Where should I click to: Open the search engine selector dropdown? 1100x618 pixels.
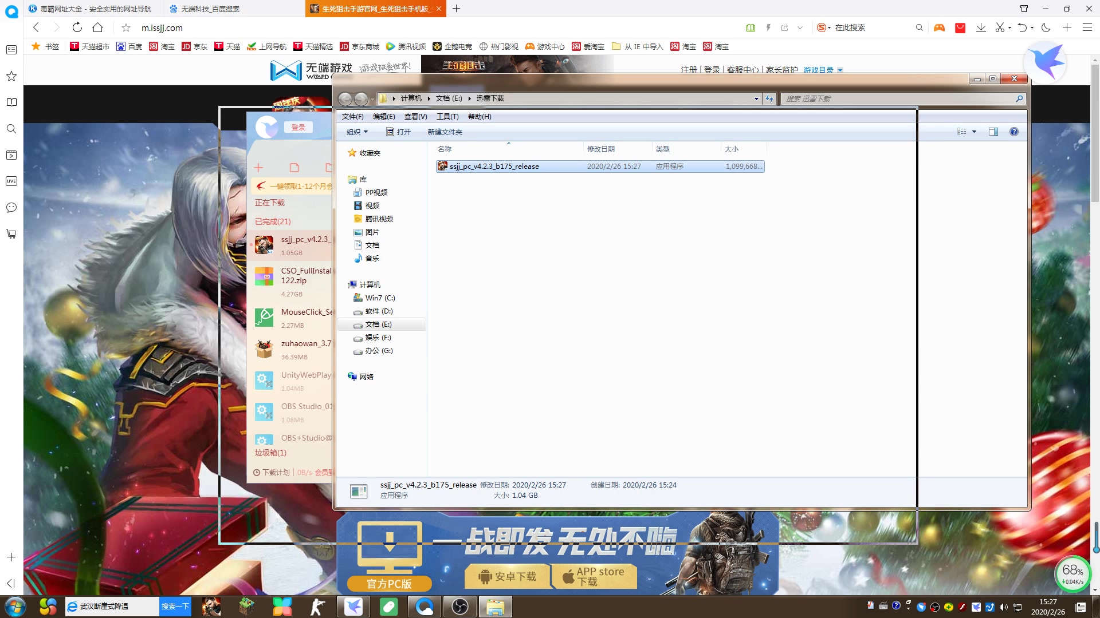point(823,27)
